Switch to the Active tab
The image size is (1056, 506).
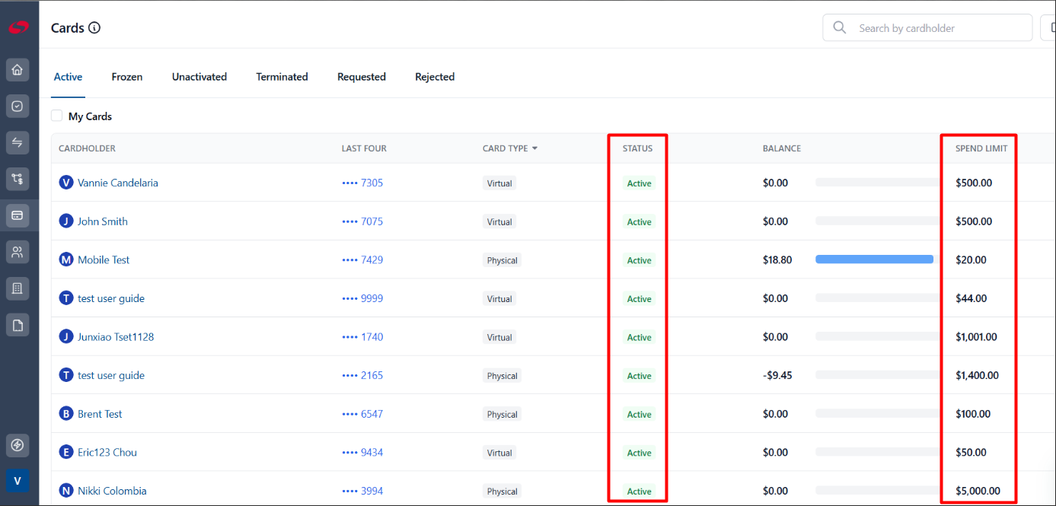point(68,77)
